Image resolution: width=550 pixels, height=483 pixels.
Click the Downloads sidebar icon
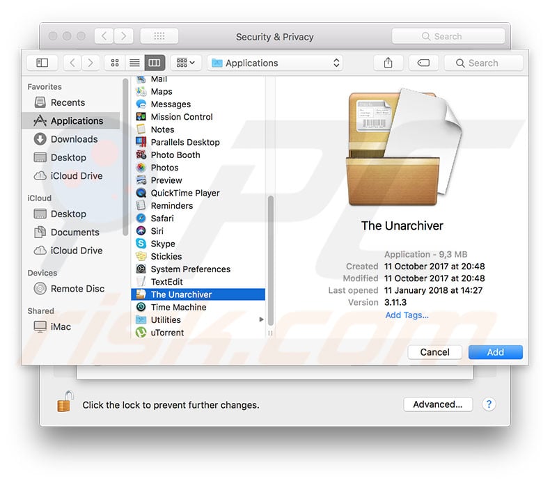[40, 139]
